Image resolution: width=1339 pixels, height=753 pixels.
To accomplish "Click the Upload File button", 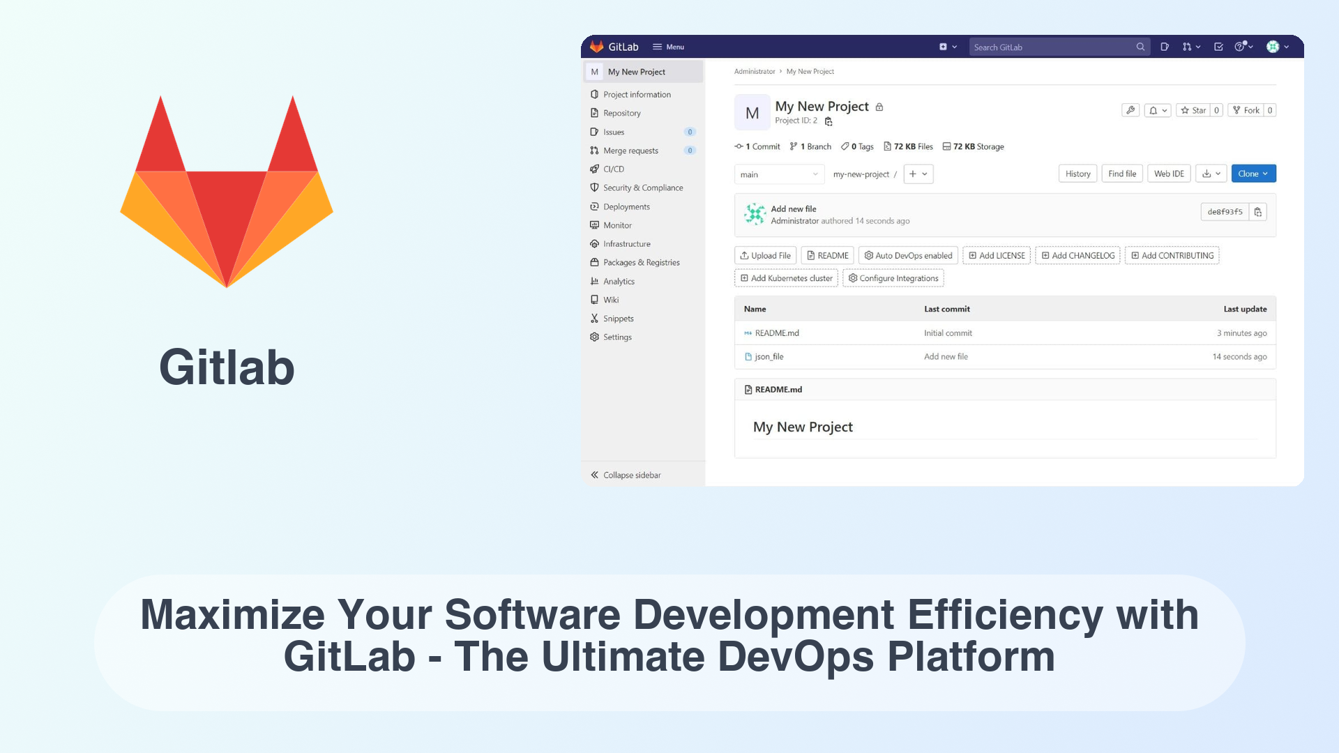I will tap(765, 256).
